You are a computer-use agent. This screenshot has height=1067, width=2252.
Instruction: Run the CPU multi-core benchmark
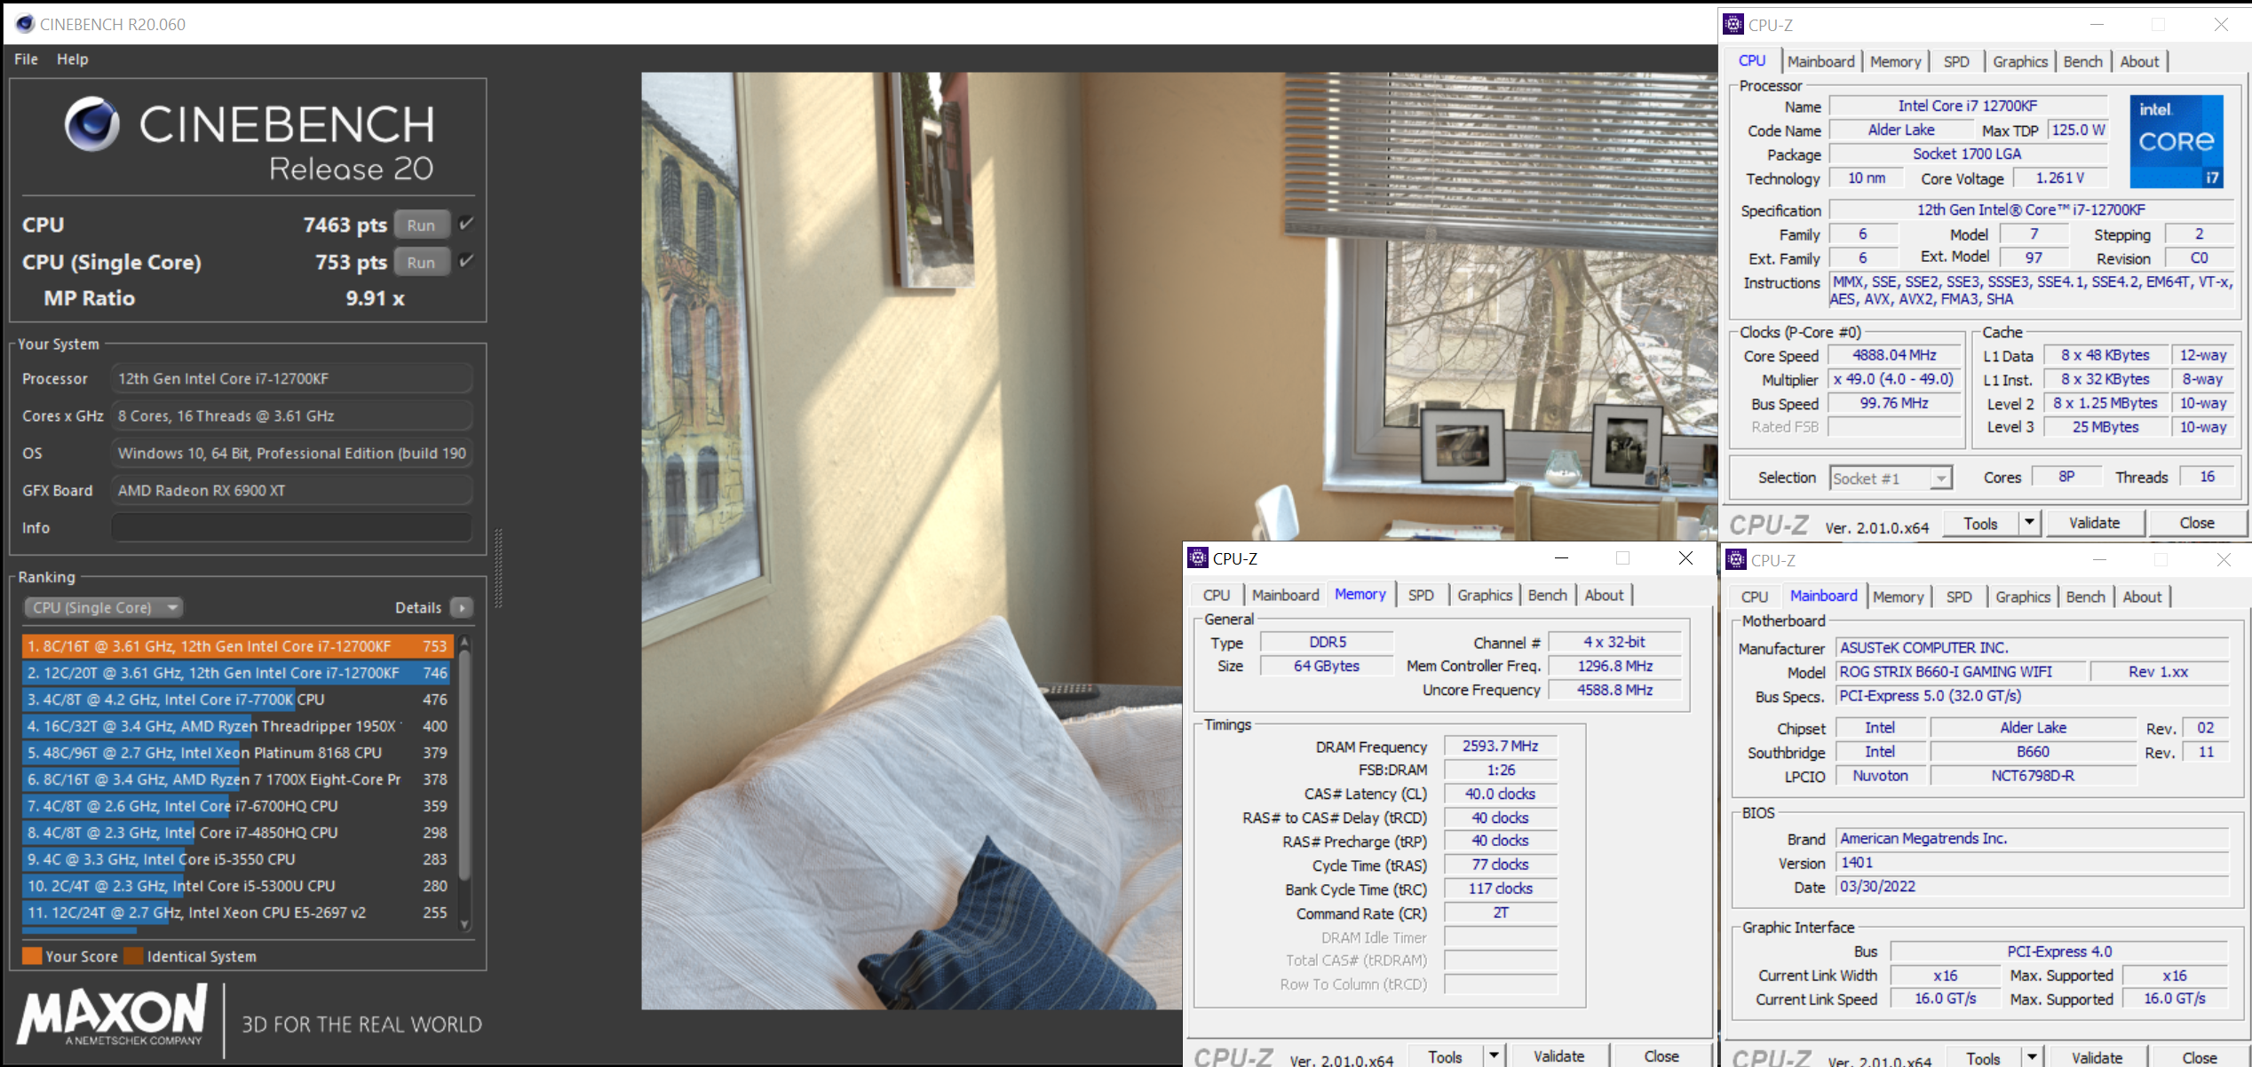tap(421, 225)
